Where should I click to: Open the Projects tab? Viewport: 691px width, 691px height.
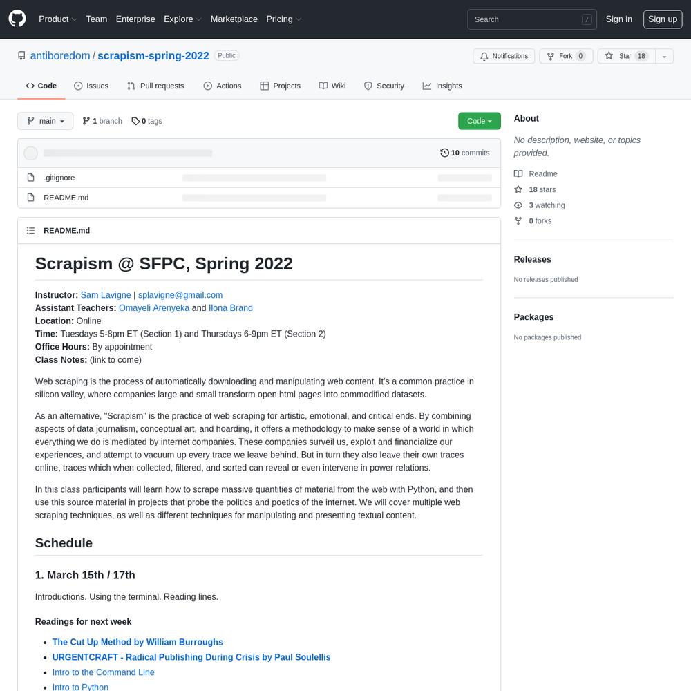tap(281, 86)
